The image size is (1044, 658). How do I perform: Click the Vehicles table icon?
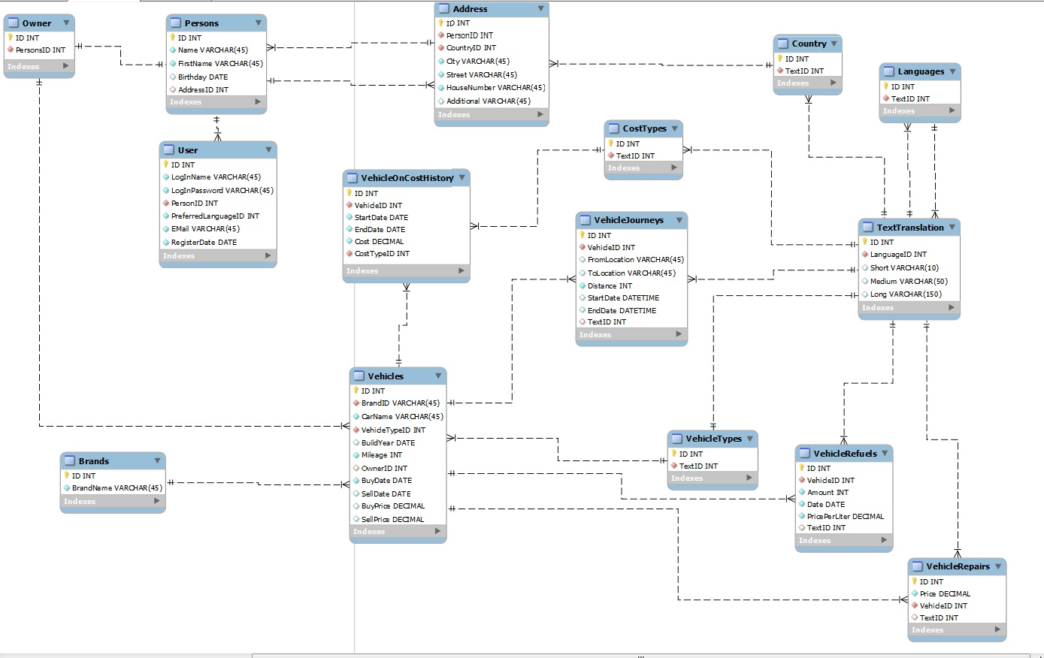click(359, 376)
